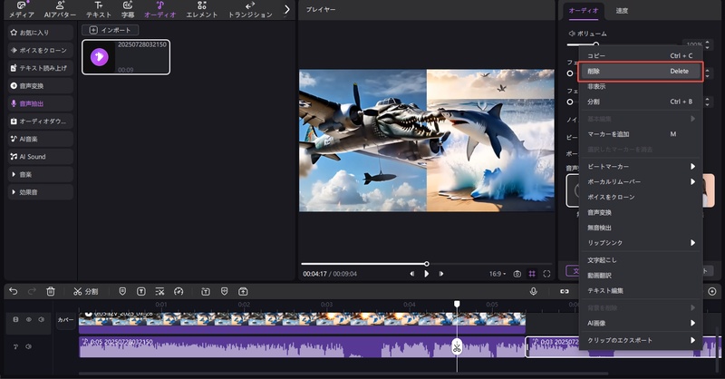
Task: Select audio clip thumbnail 20250728032150
Action: 126,57
